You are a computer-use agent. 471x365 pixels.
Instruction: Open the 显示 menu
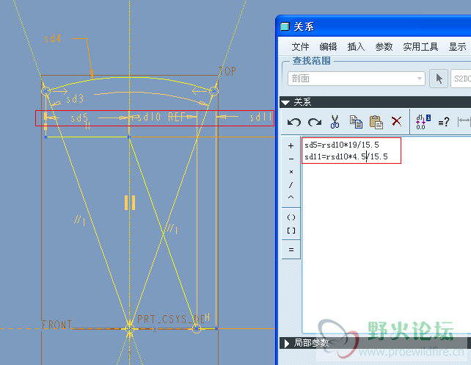coord(458,46)
